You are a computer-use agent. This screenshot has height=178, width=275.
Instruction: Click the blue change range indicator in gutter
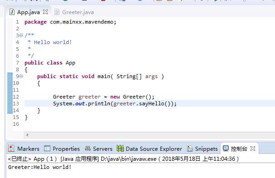tap(10, 93)
